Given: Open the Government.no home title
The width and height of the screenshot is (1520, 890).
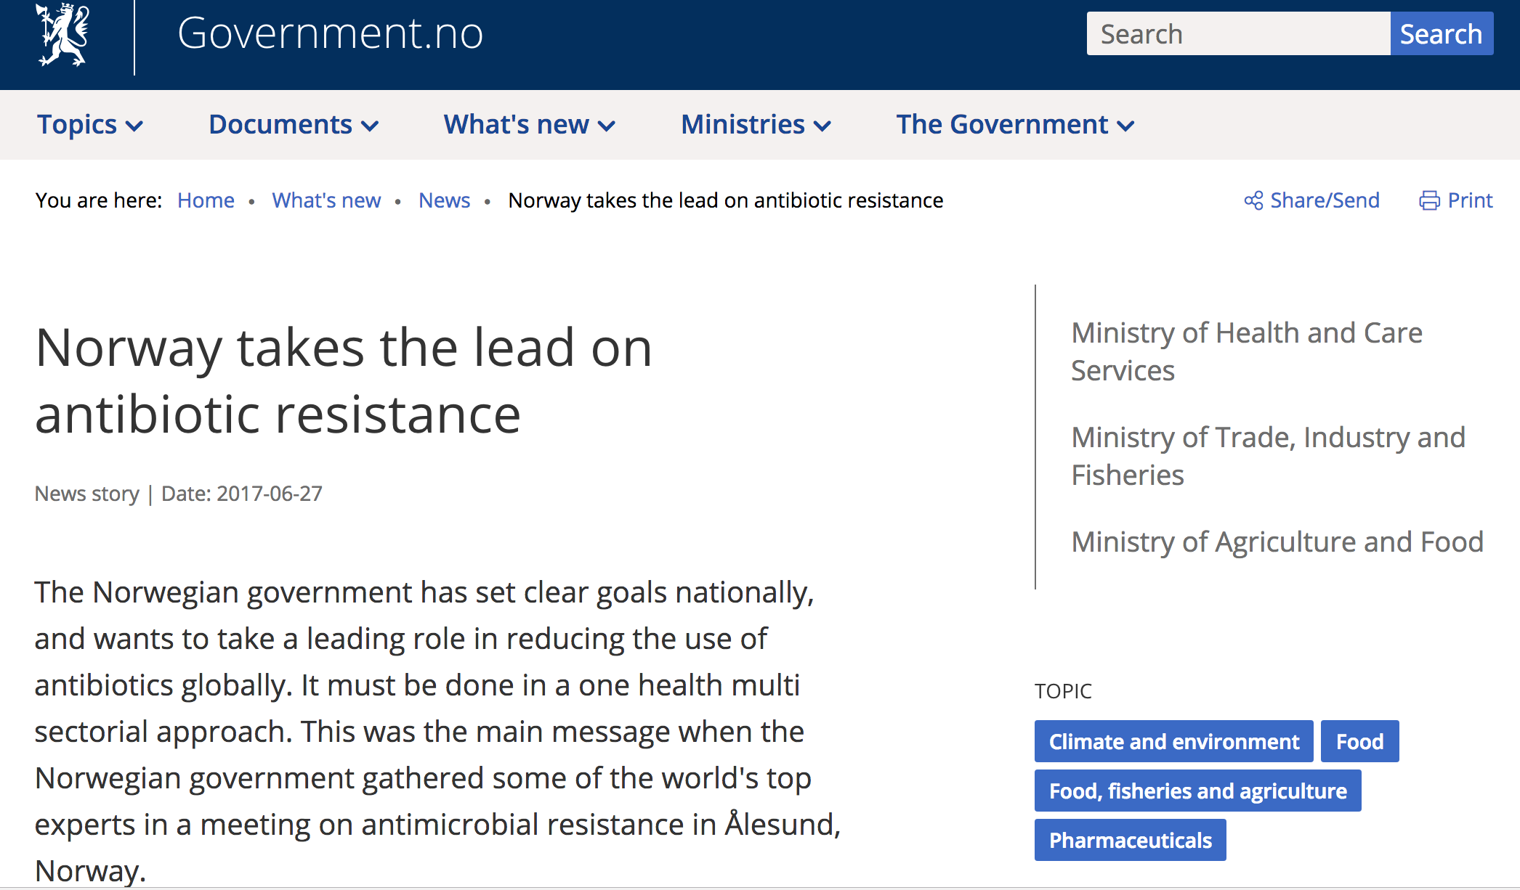Looking at the screenshot, I should coord(330,33).
